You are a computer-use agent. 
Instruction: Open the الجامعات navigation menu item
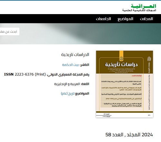coord(103,19)
